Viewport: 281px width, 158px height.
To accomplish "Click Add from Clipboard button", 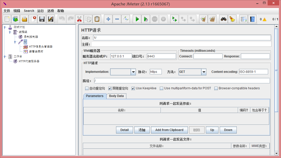I will (x=169, y=130).
